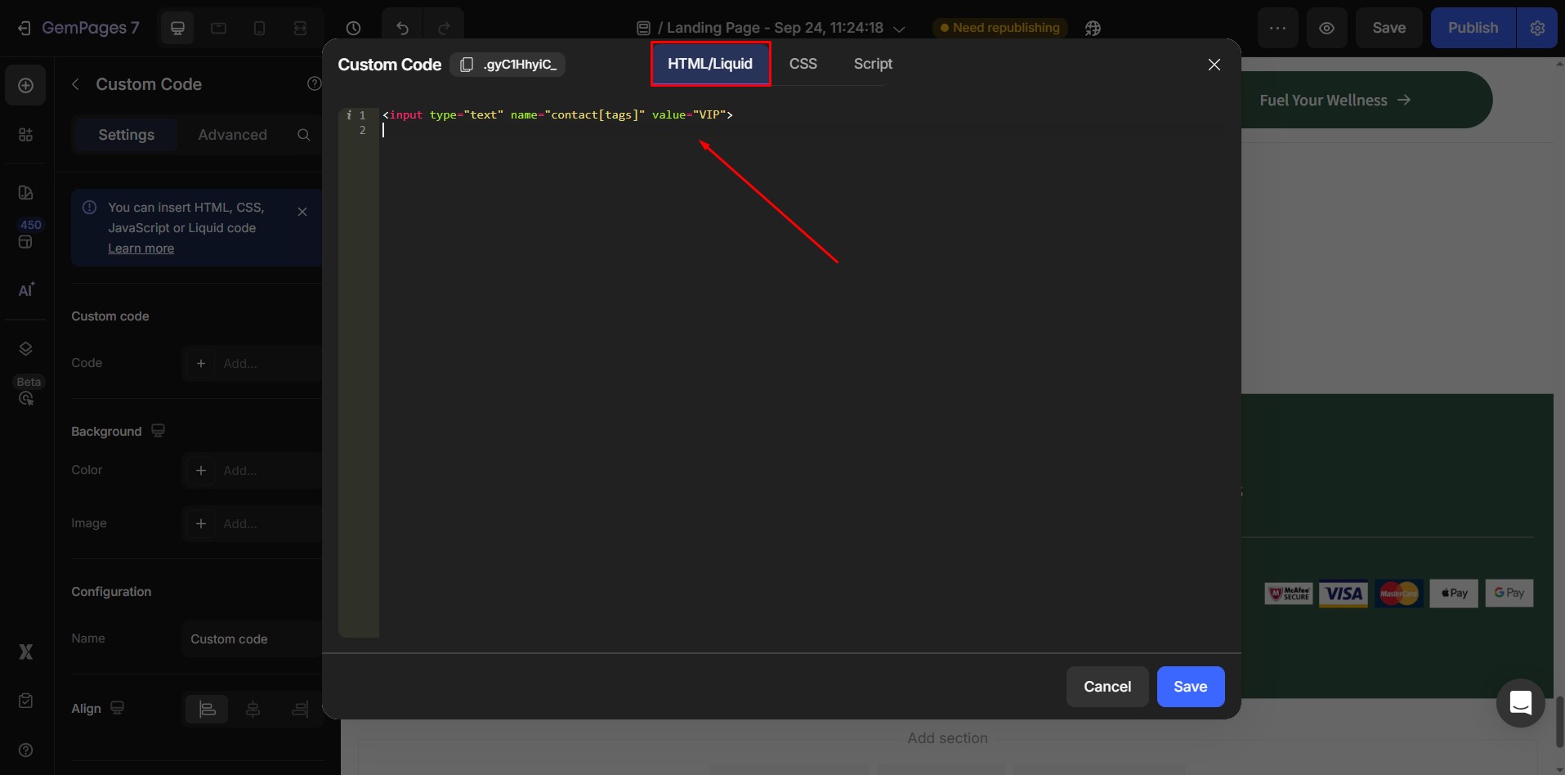Open version history clock icon
Viewport: 1565px width, 775px height.
click(x=353, y=28)
